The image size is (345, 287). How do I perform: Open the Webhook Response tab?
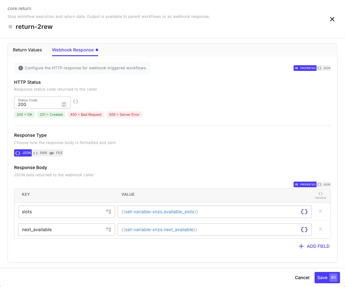[x=73, y=50]
